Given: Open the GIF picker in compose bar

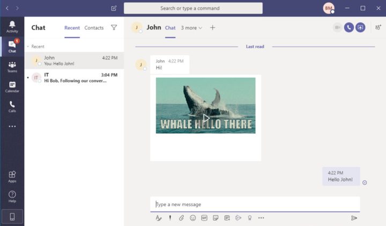Looking at the screenshot, I should click(204, 218).
